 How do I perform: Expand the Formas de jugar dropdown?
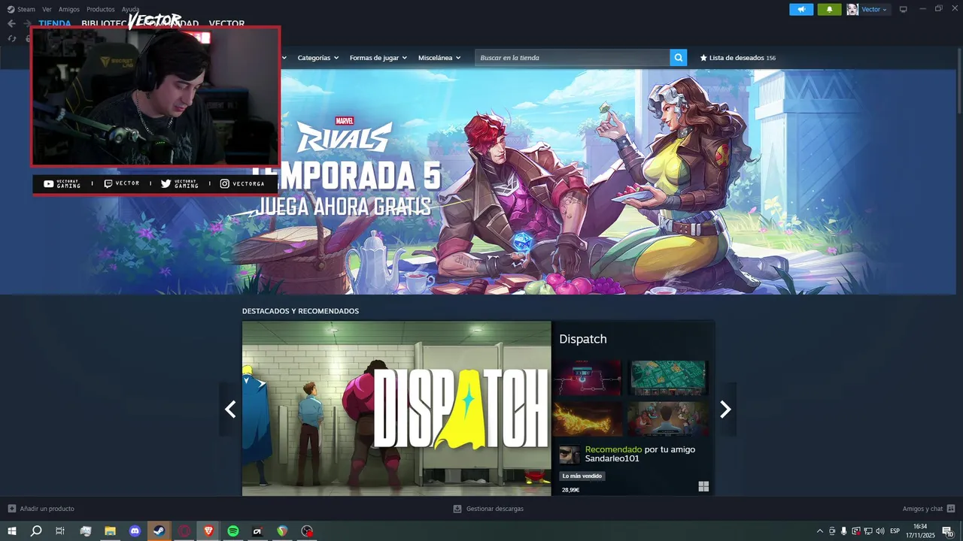378,58
